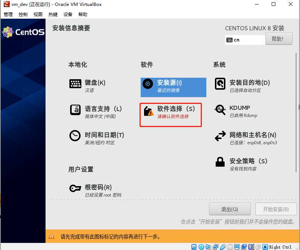The height and width of the screenshot is (250, 300).
Task: Click the recording status icon
Action: [x=244, y=247]
